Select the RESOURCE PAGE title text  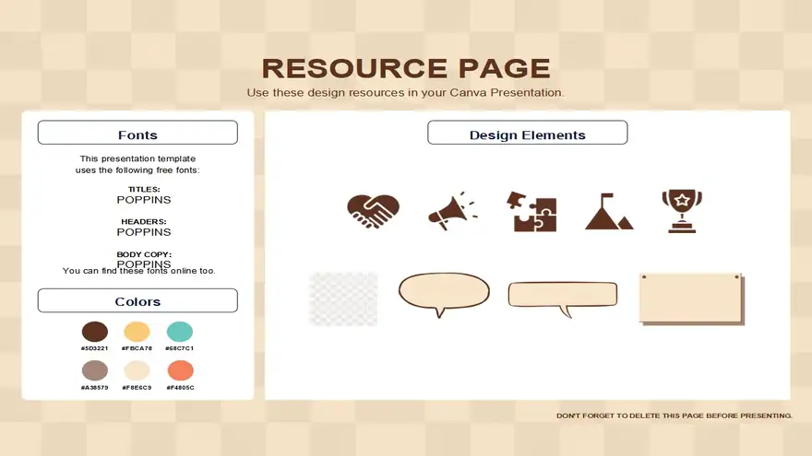click(x=406, y=68)
